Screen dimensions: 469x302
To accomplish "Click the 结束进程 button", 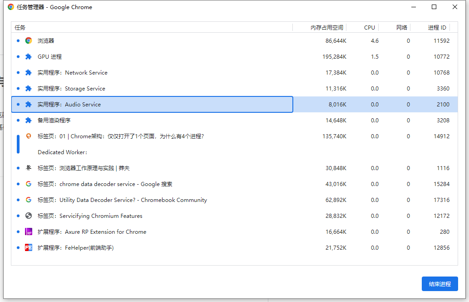I will (439, 284).
